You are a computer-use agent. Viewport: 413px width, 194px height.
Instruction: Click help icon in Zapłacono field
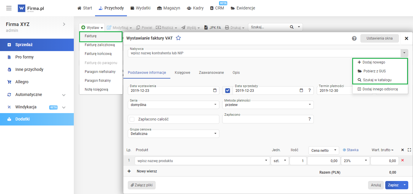[x=310, y=119]
